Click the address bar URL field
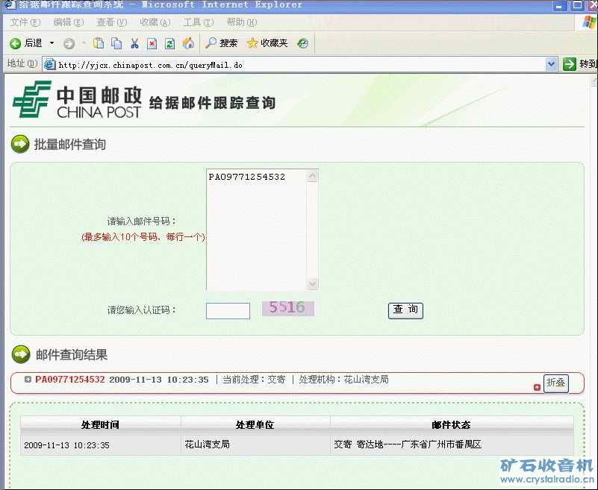The height and width of the screenshot is (490, 598). click(299, 65)
